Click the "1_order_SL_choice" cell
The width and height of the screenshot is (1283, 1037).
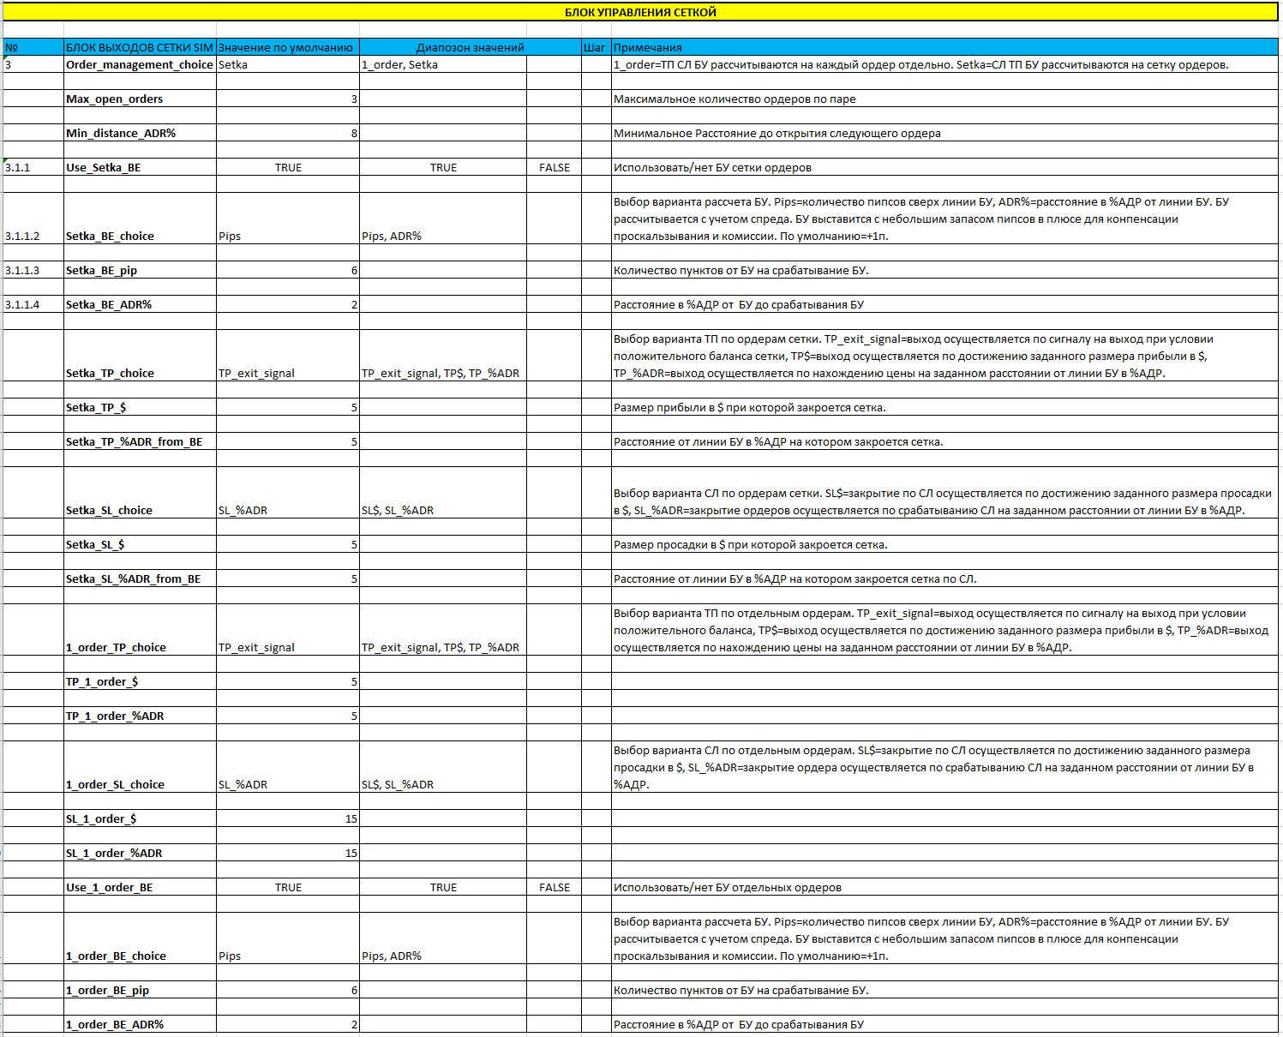(x=140, y=767)
